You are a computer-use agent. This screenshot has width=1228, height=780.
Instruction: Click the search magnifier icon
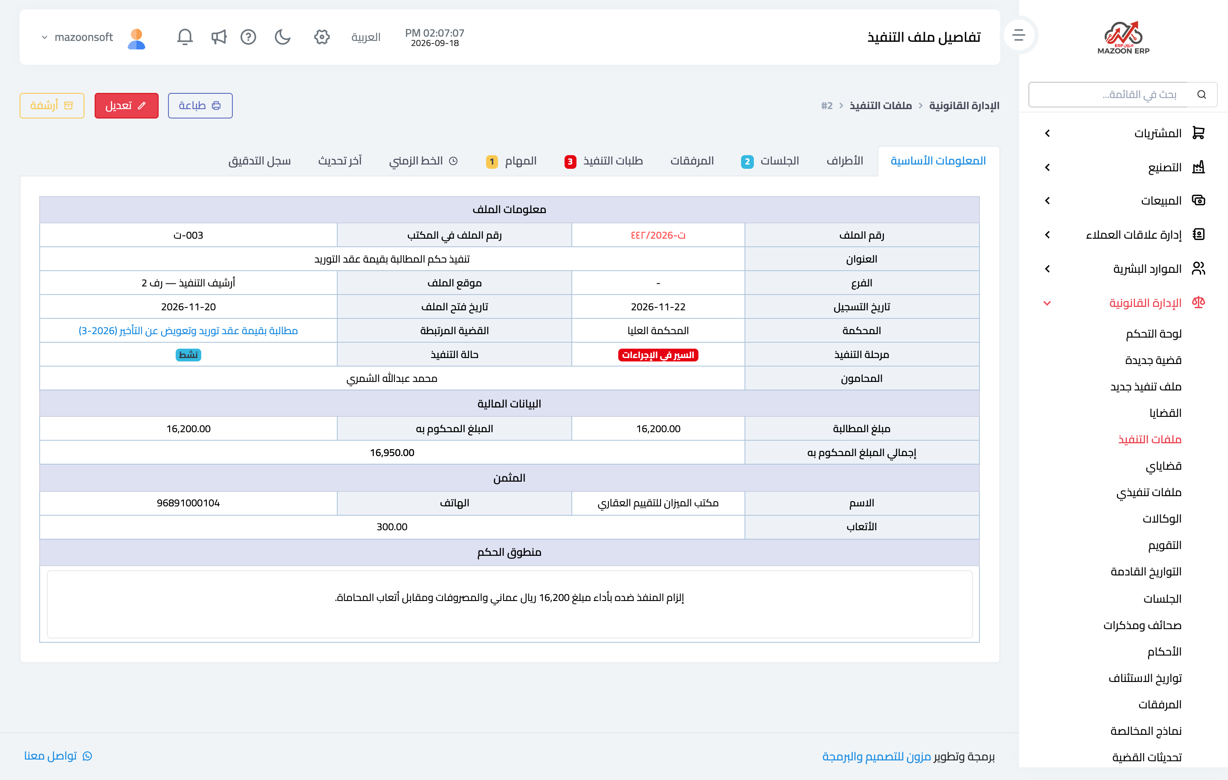1202,94
